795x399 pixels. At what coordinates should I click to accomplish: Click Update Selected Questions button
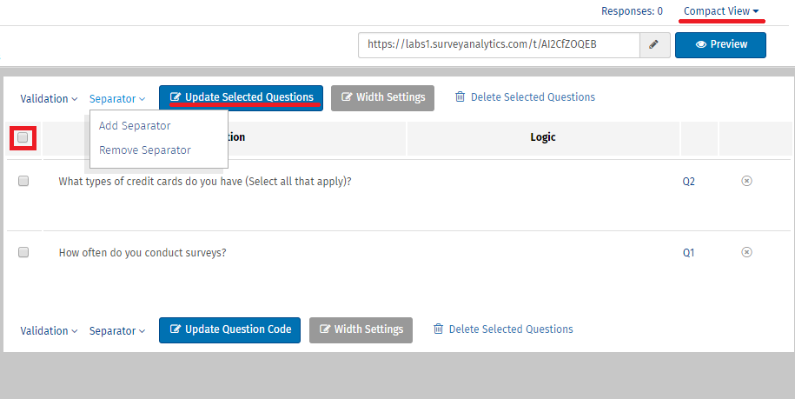241,97
